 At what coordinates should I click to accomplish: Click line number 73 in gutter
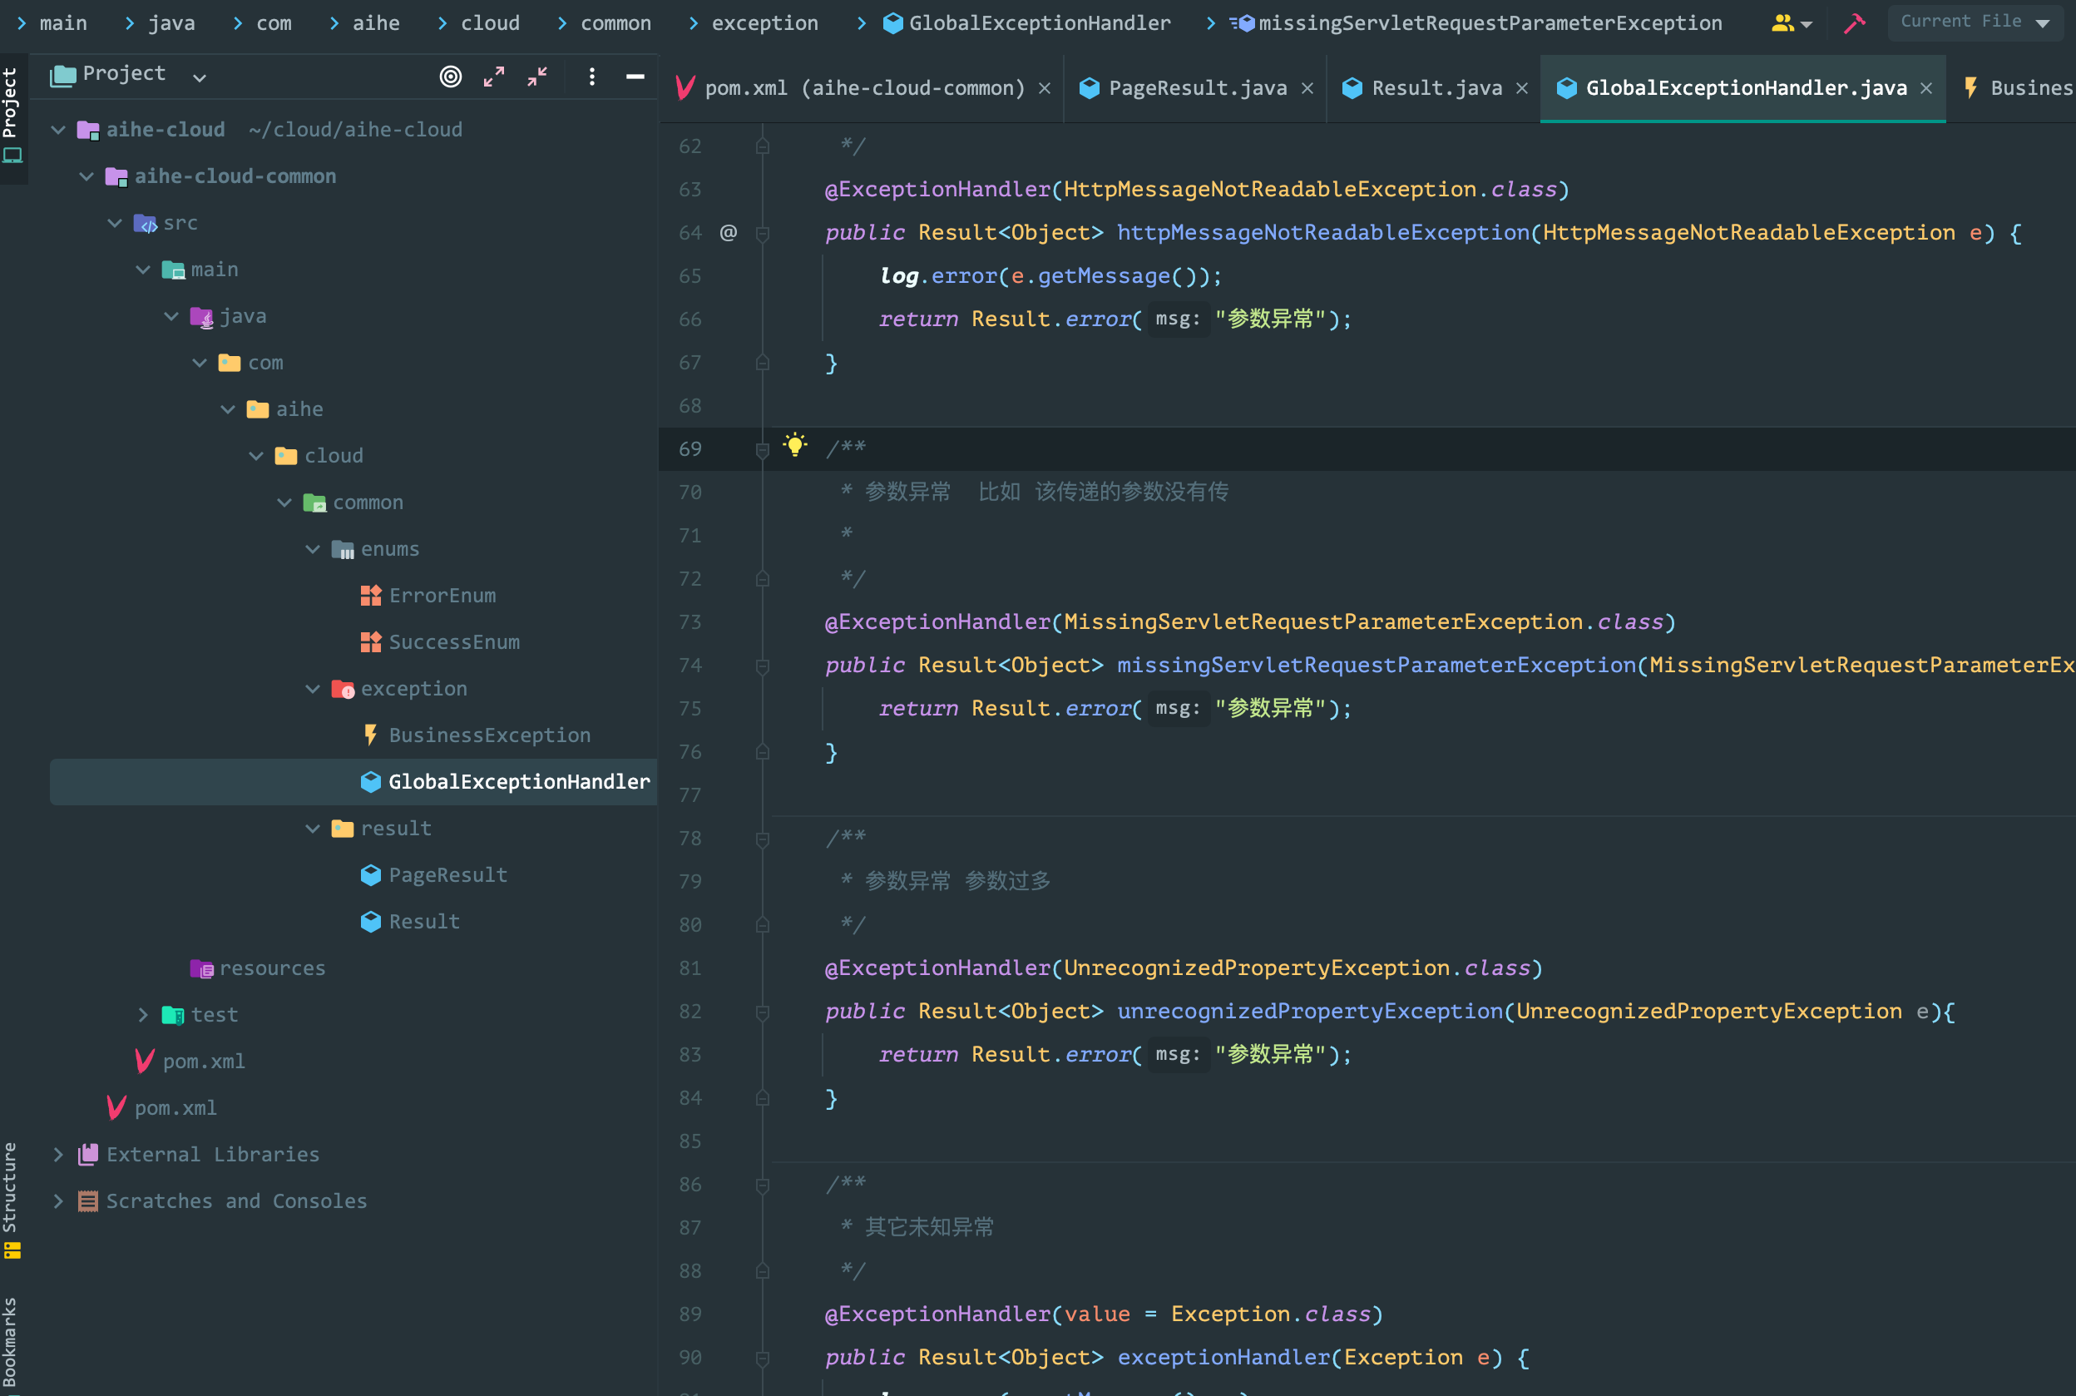tap(690, 622)
